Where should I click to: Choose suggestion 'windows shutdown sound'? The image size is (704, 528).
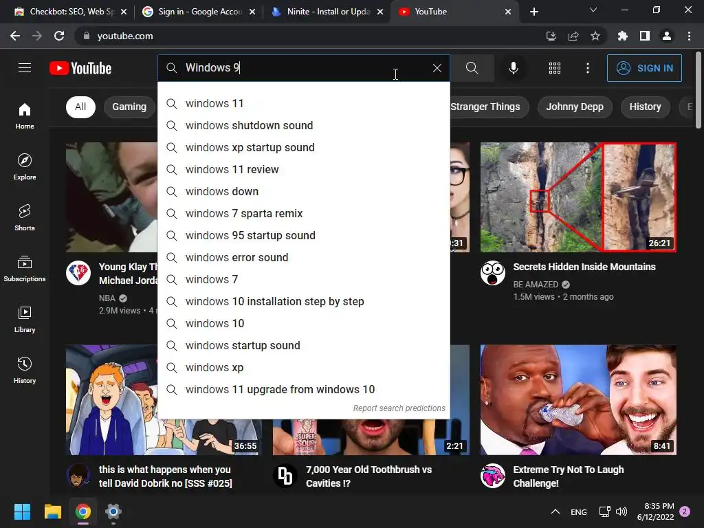pyautogui.click(x=303, y=125)
